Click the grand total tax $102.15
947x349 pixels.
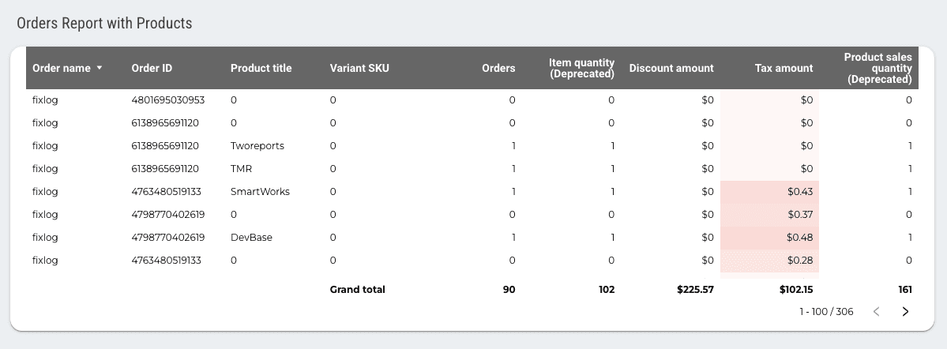796,290
